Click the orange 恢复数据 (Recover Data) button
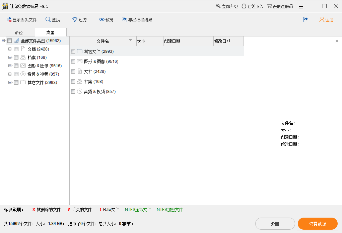This screenshot has width=342, height=233. pyautogui.click(x=318, y=224)
